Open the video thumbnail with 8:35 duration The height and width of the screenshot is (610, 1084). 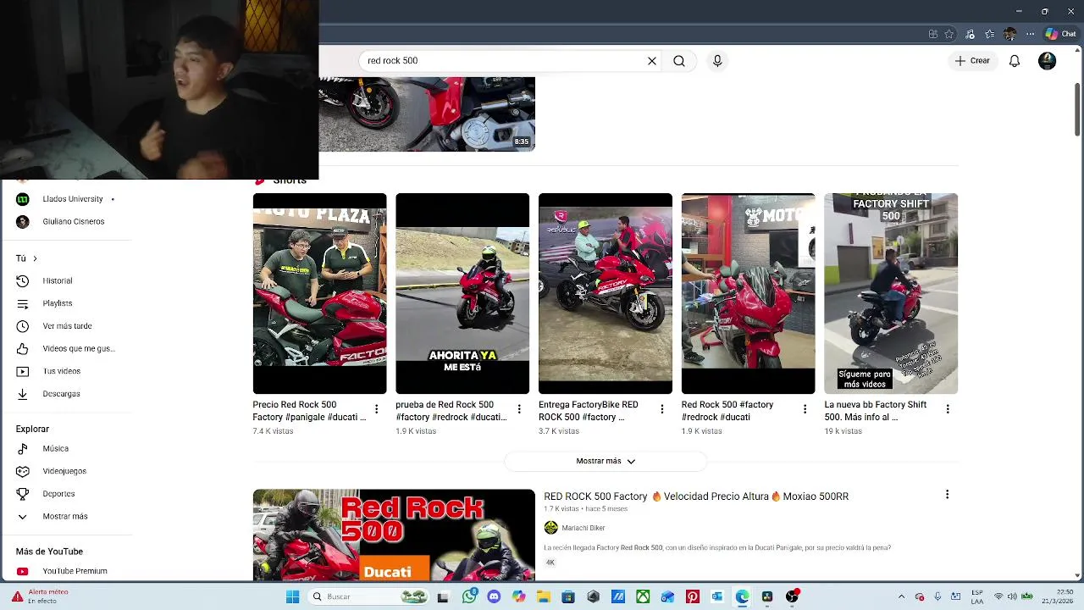[427, 114]
